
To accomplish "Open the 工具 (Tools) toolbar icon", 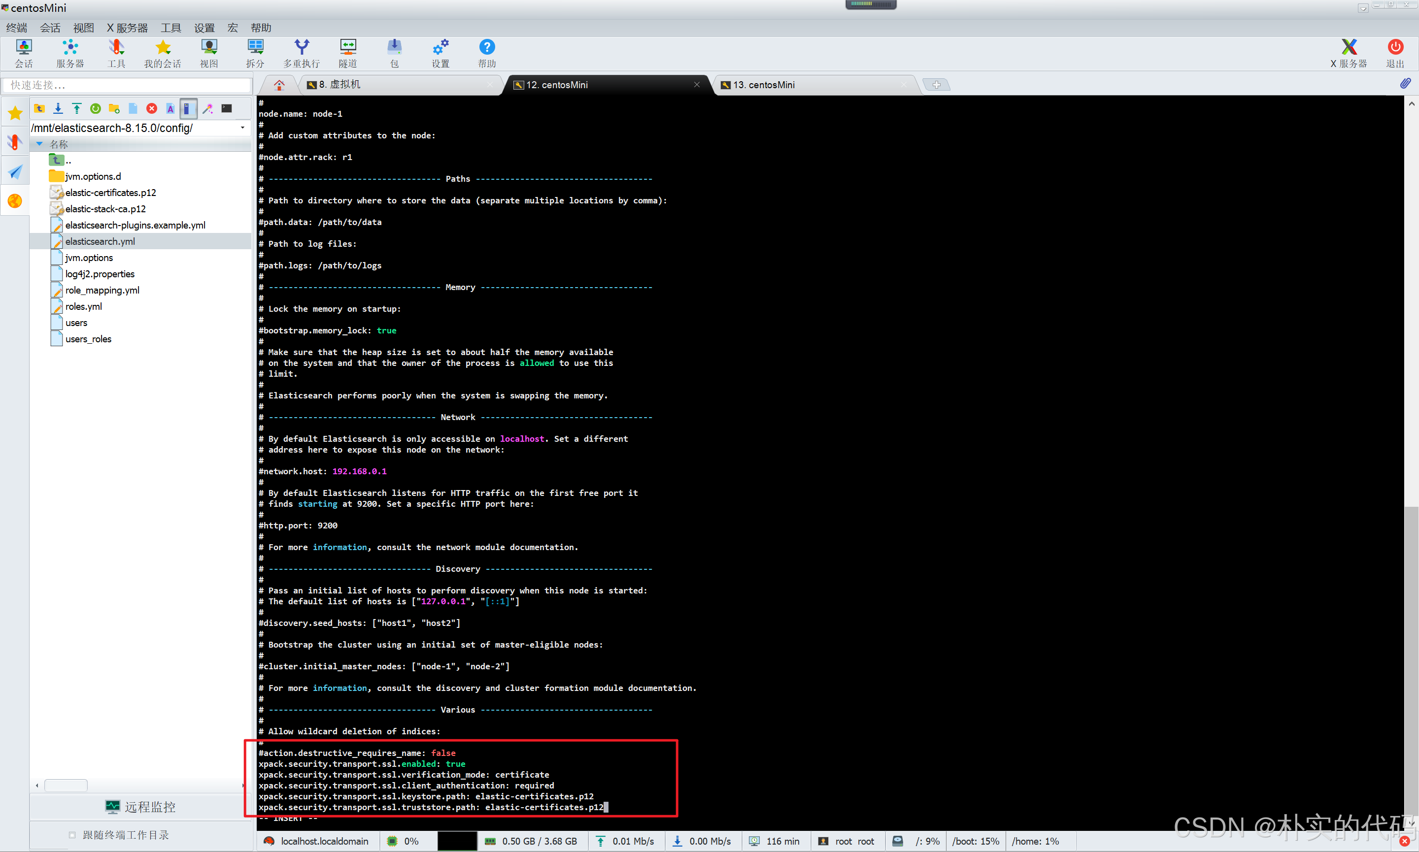I will pyautogui.click(x=117, y=53).
